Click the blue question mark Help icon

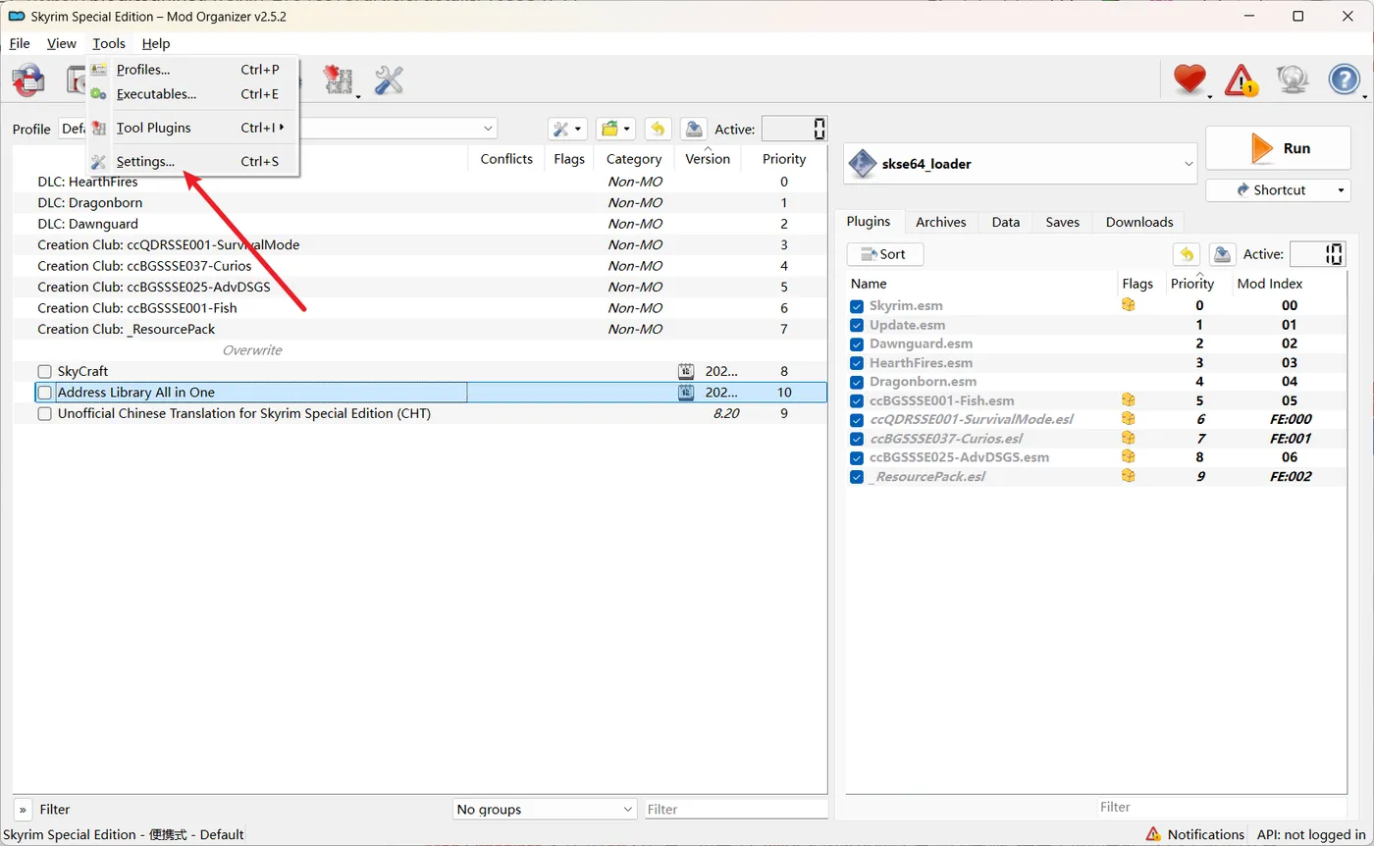click(1345, 80)
